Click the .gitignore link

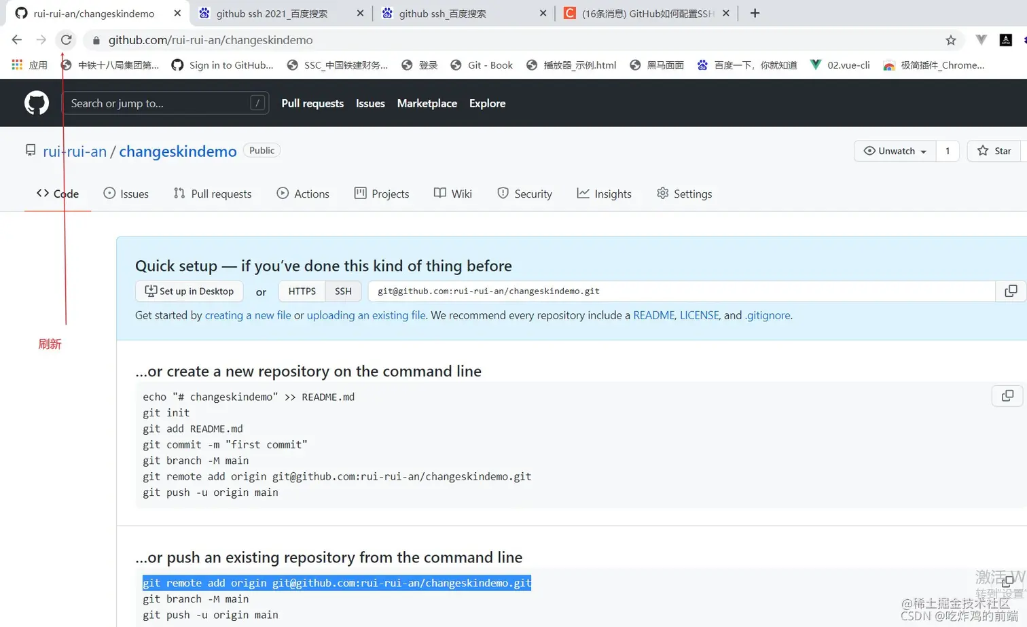point(768,315)
